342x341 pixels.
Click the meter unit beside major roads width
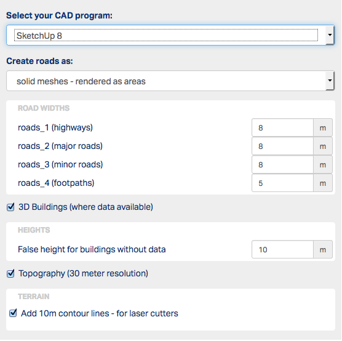323,146
